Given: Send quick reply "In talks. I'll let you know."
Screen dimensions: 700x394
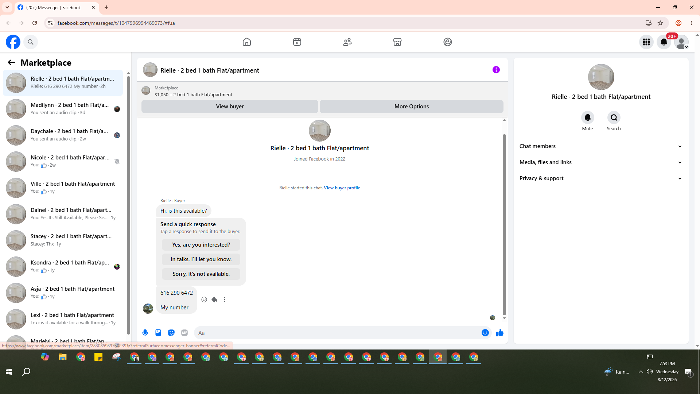Looking at the screenshot, I should point(201,259).
